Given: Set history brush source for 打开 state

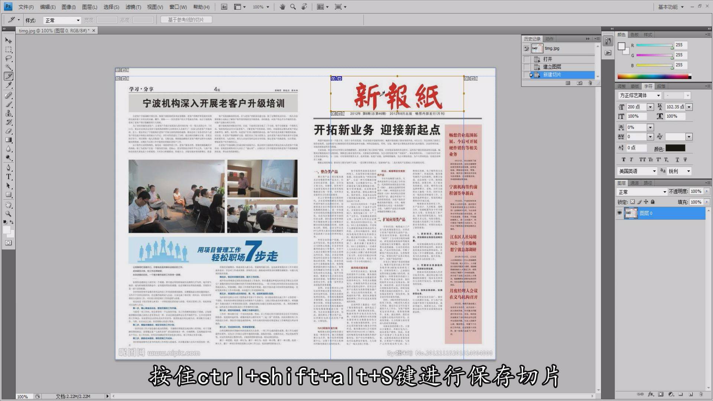Looking at the screenshot, I should pyautogui.click(x=527, y=59).
